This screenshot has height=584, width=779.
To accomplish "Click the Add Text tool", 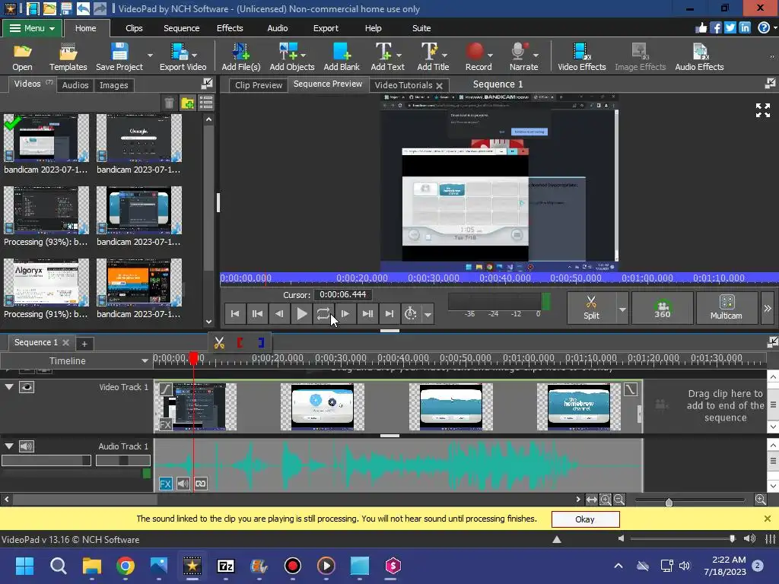I will (387, 56).
